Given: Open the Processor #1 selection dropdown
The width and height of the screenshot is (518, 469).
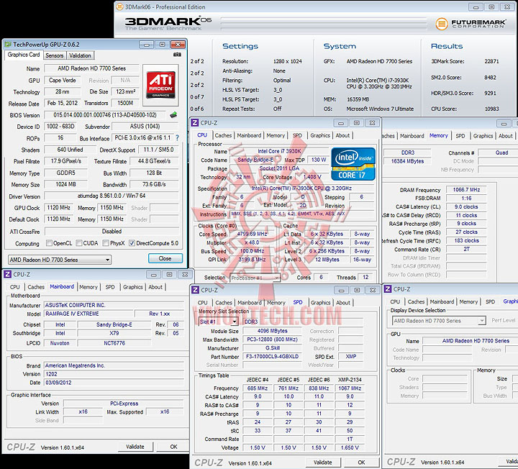Looking at the screenshot, I should coord(255,278).
